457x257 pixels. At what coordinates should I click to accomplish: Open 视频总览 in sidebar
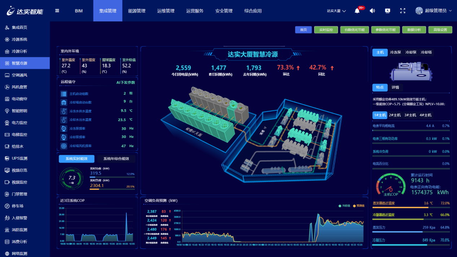tap(25, 170)
